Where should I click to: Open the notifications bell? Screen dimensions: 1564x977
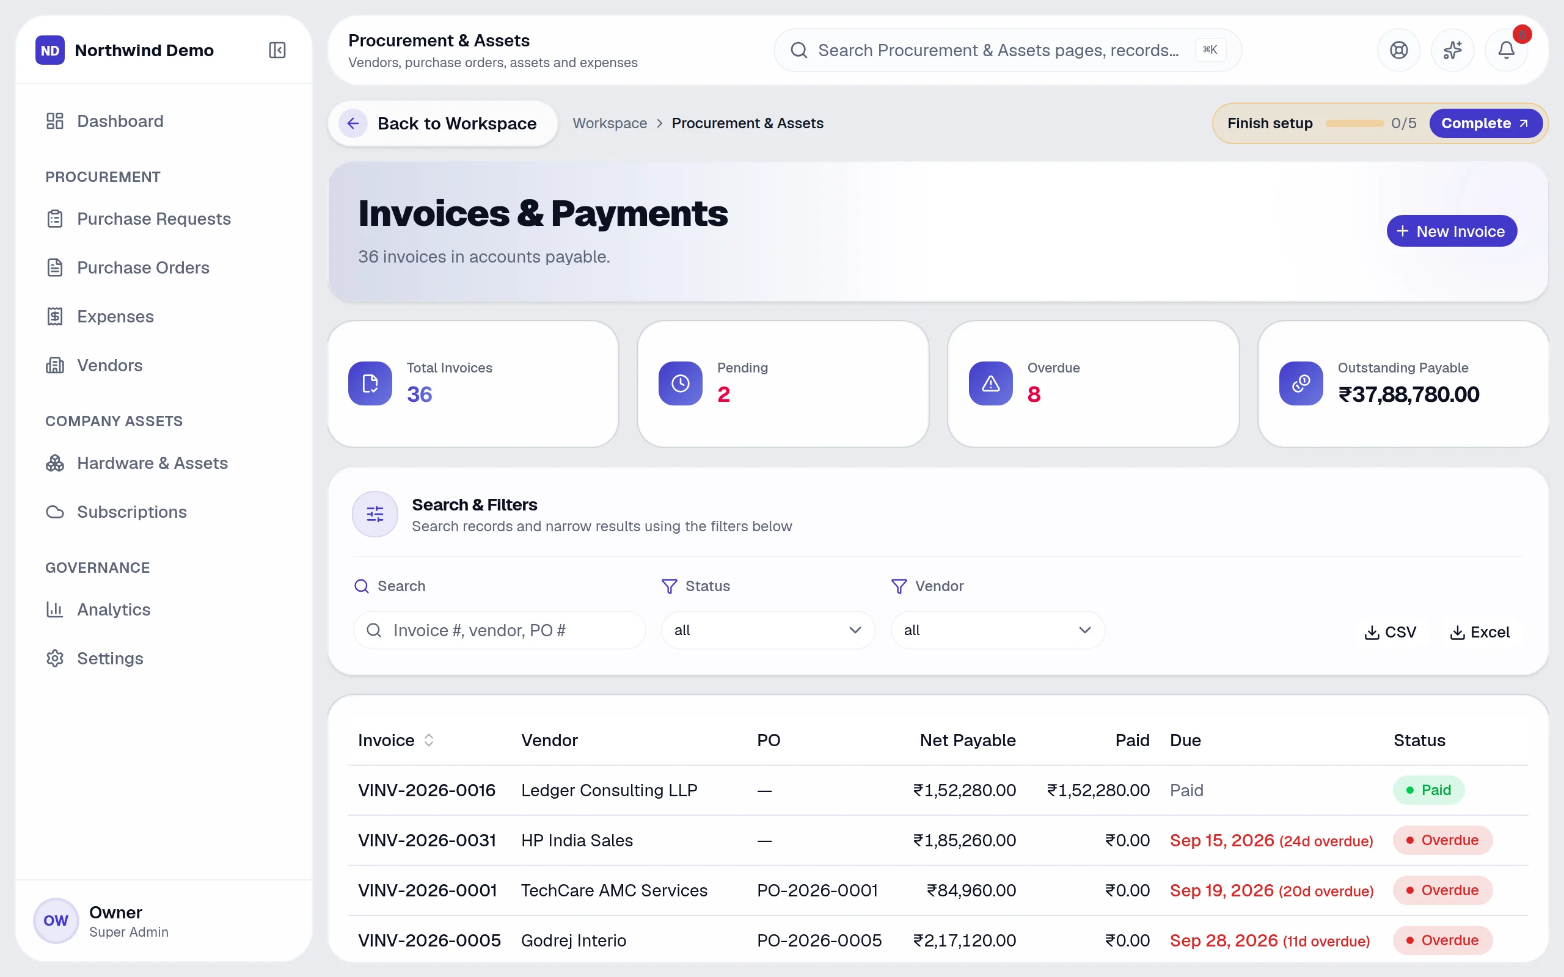click(x=1506, y=51)
